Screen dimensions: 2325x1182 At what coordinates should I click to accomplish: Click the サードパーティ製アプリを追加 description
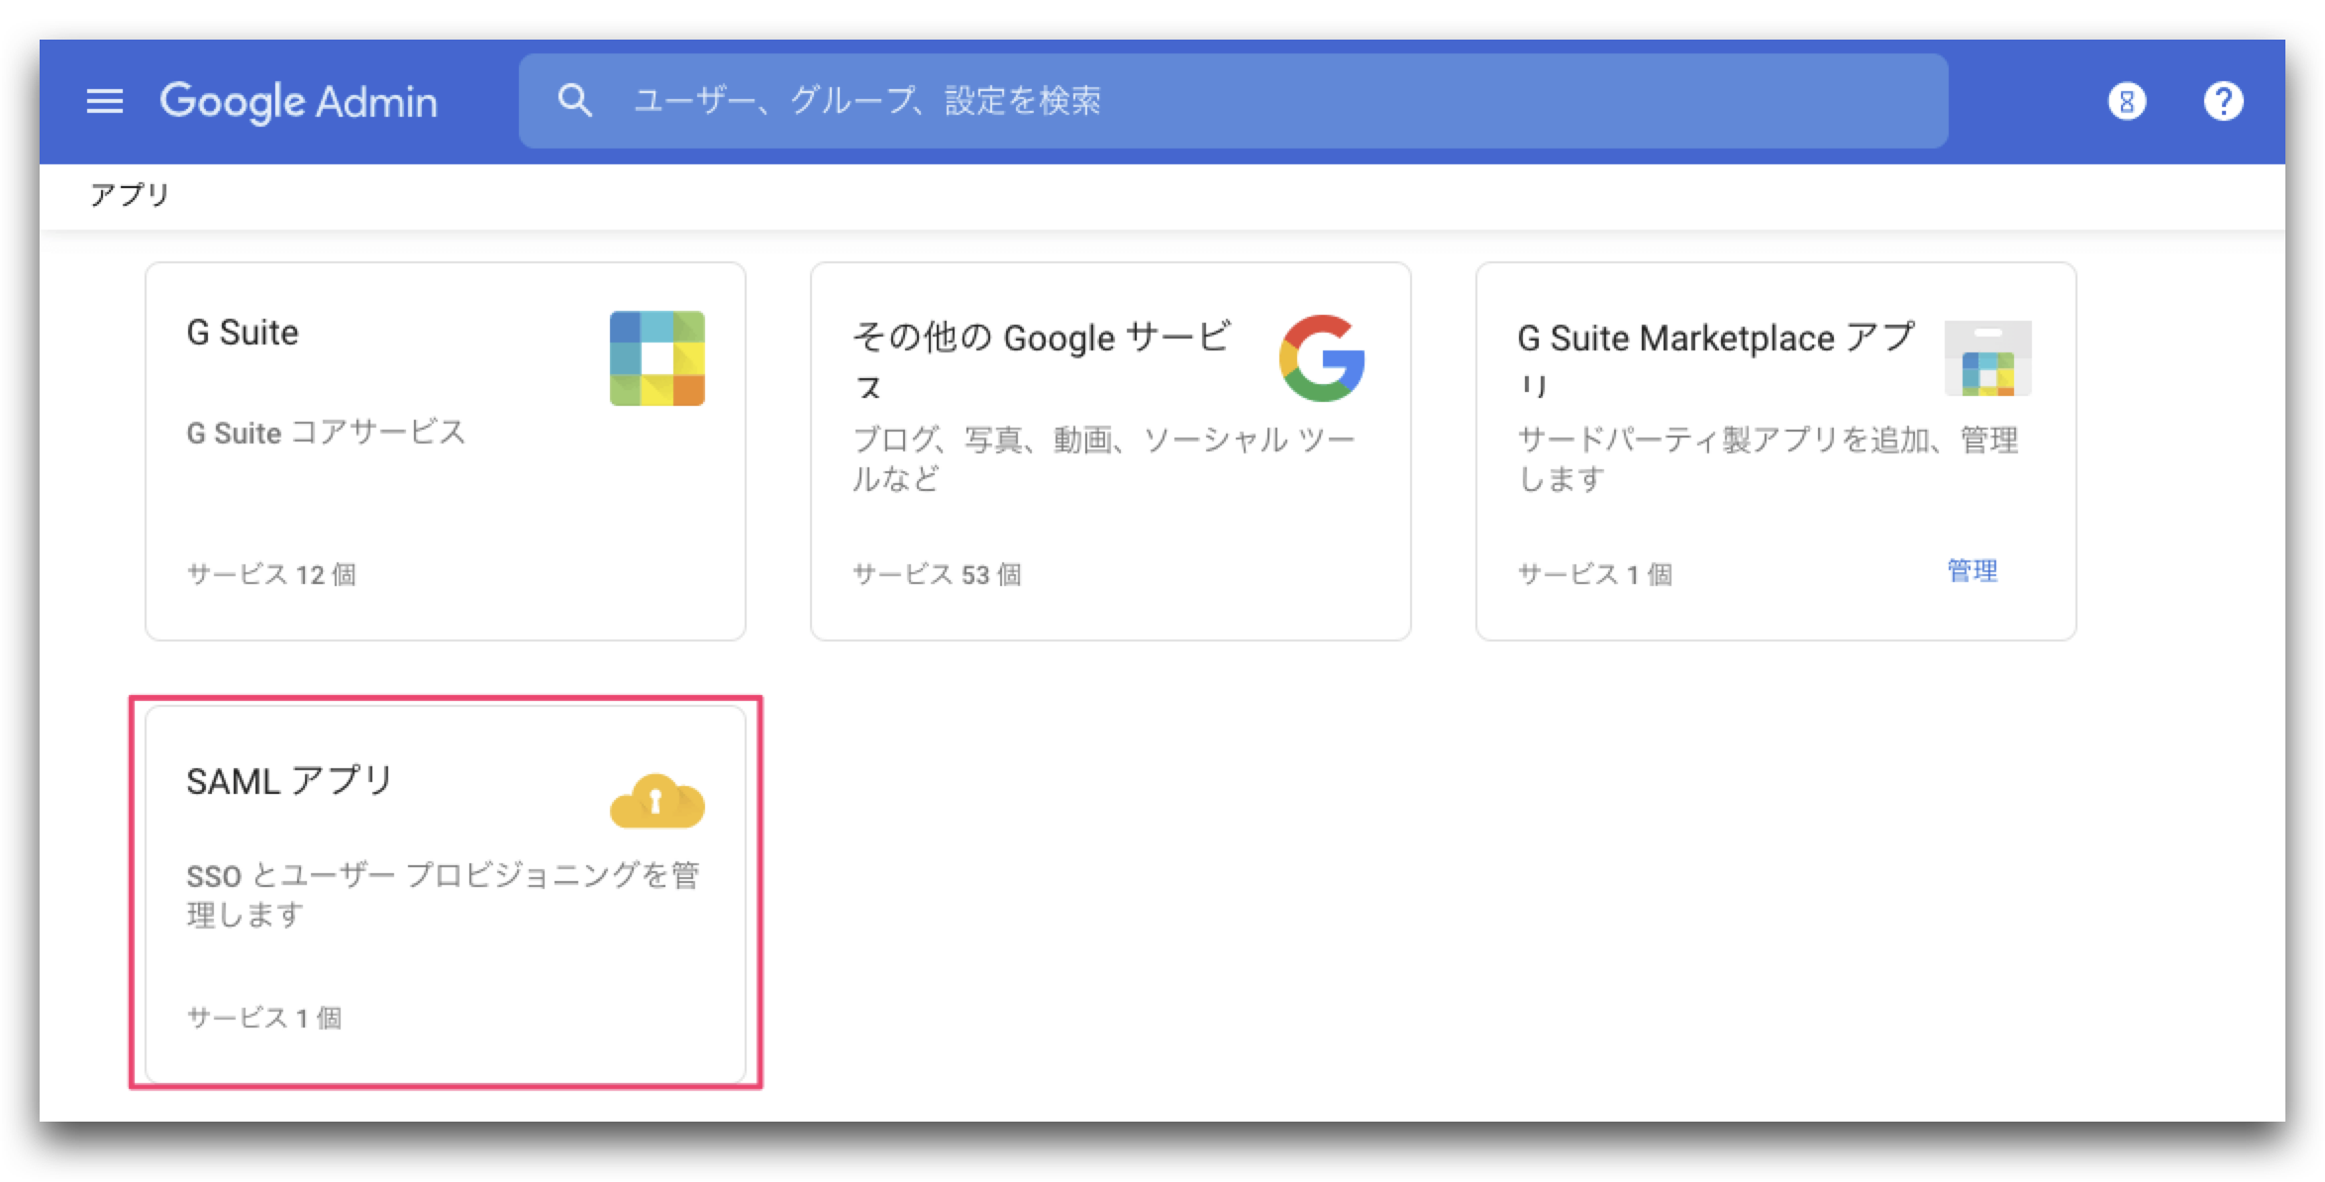[1769, 458]
